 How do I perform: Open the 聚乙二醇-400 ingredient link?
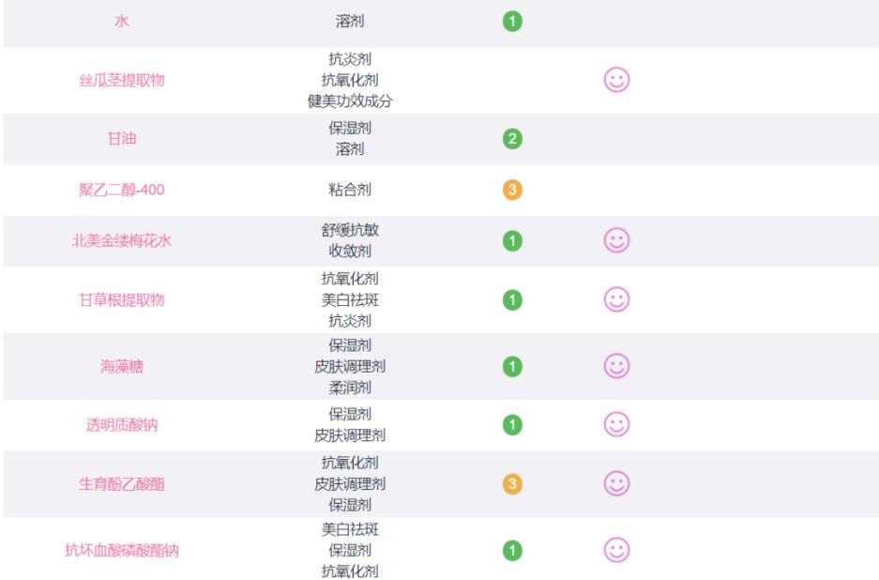coord(122,191)
